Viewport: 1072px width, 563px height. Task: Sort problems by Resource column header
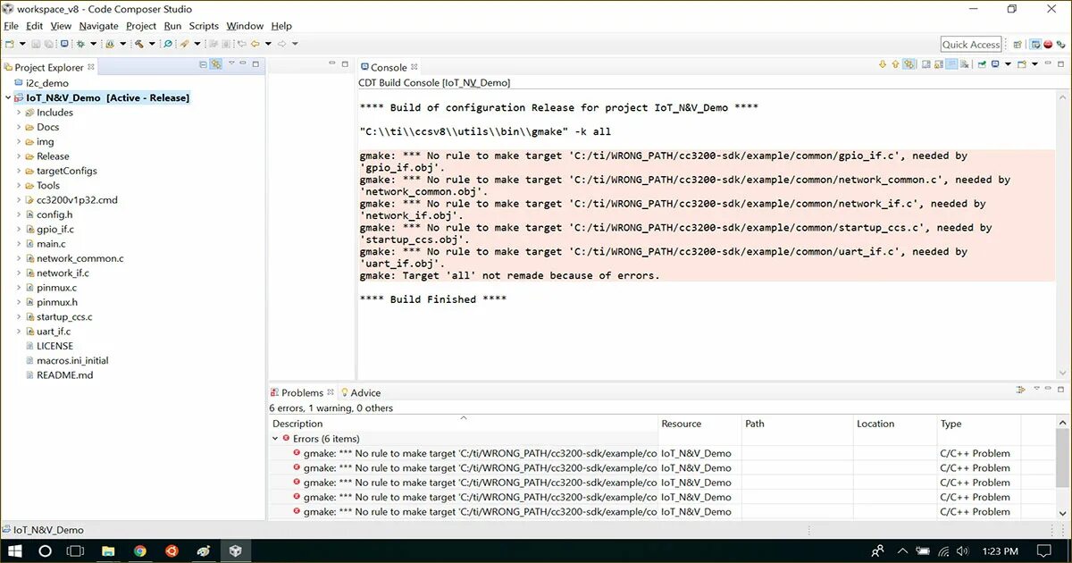699,424
